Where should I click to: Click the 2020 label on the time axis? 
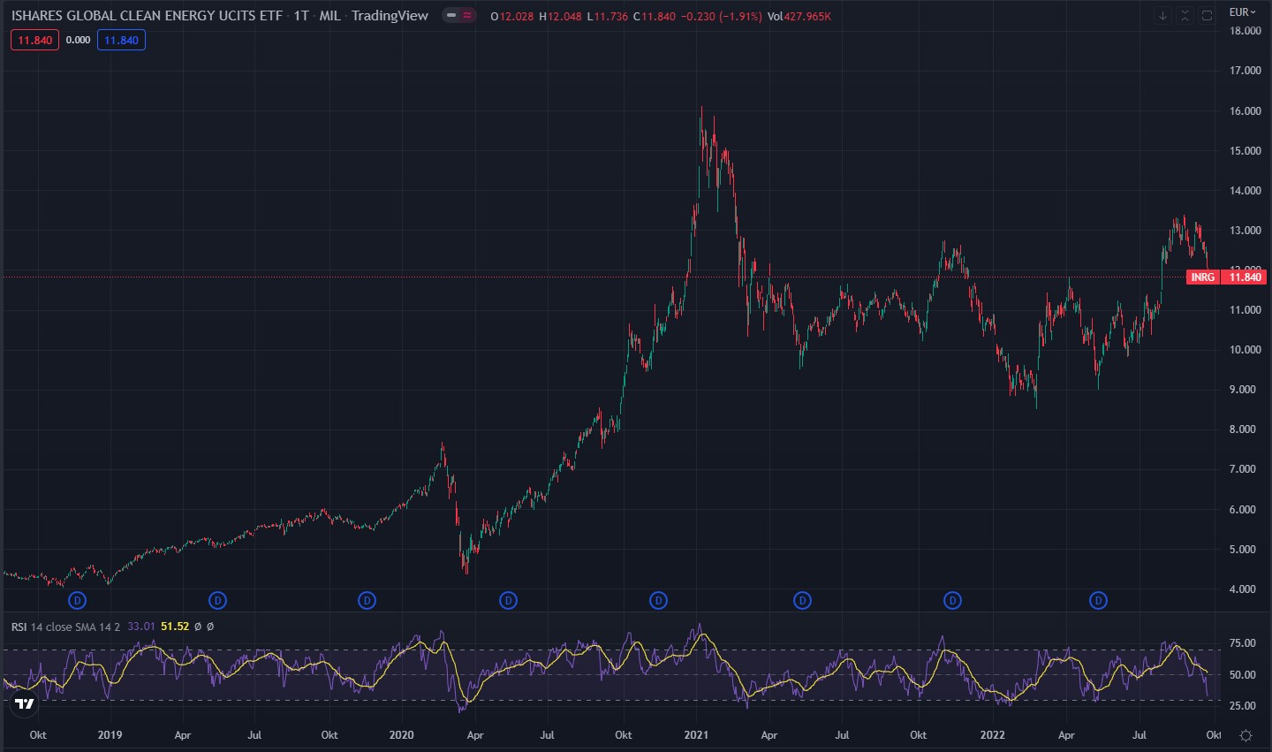pos(401,735)
